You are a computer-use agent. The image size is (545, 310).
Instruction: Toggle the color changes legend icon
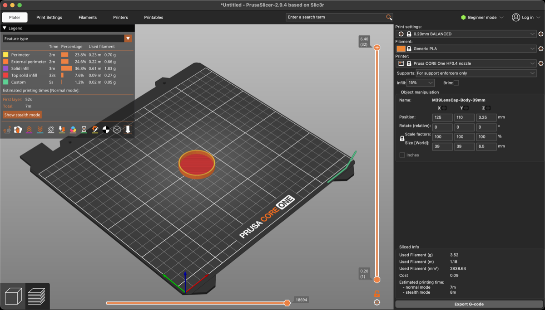(73, 129)
